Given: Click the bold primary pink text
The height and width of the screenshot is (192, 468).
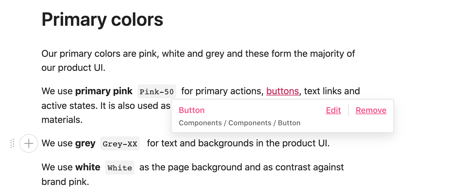Looking at the screenshot, I should pyautogui.click(x=104, y=91).
